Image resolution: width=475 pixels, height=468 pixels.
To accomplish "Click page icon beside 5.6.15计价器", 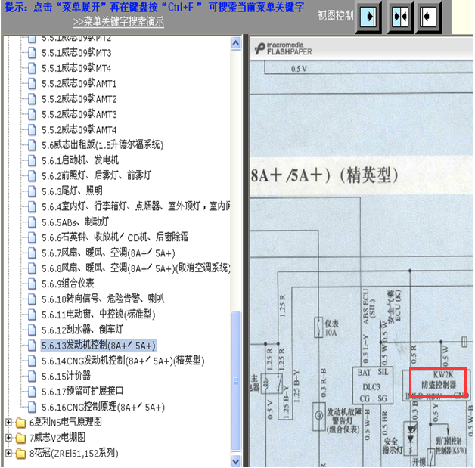I will pos(32,377).
